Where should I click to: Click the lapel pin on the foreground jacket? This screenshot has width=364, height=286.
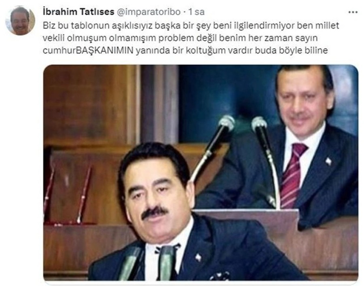198,257
